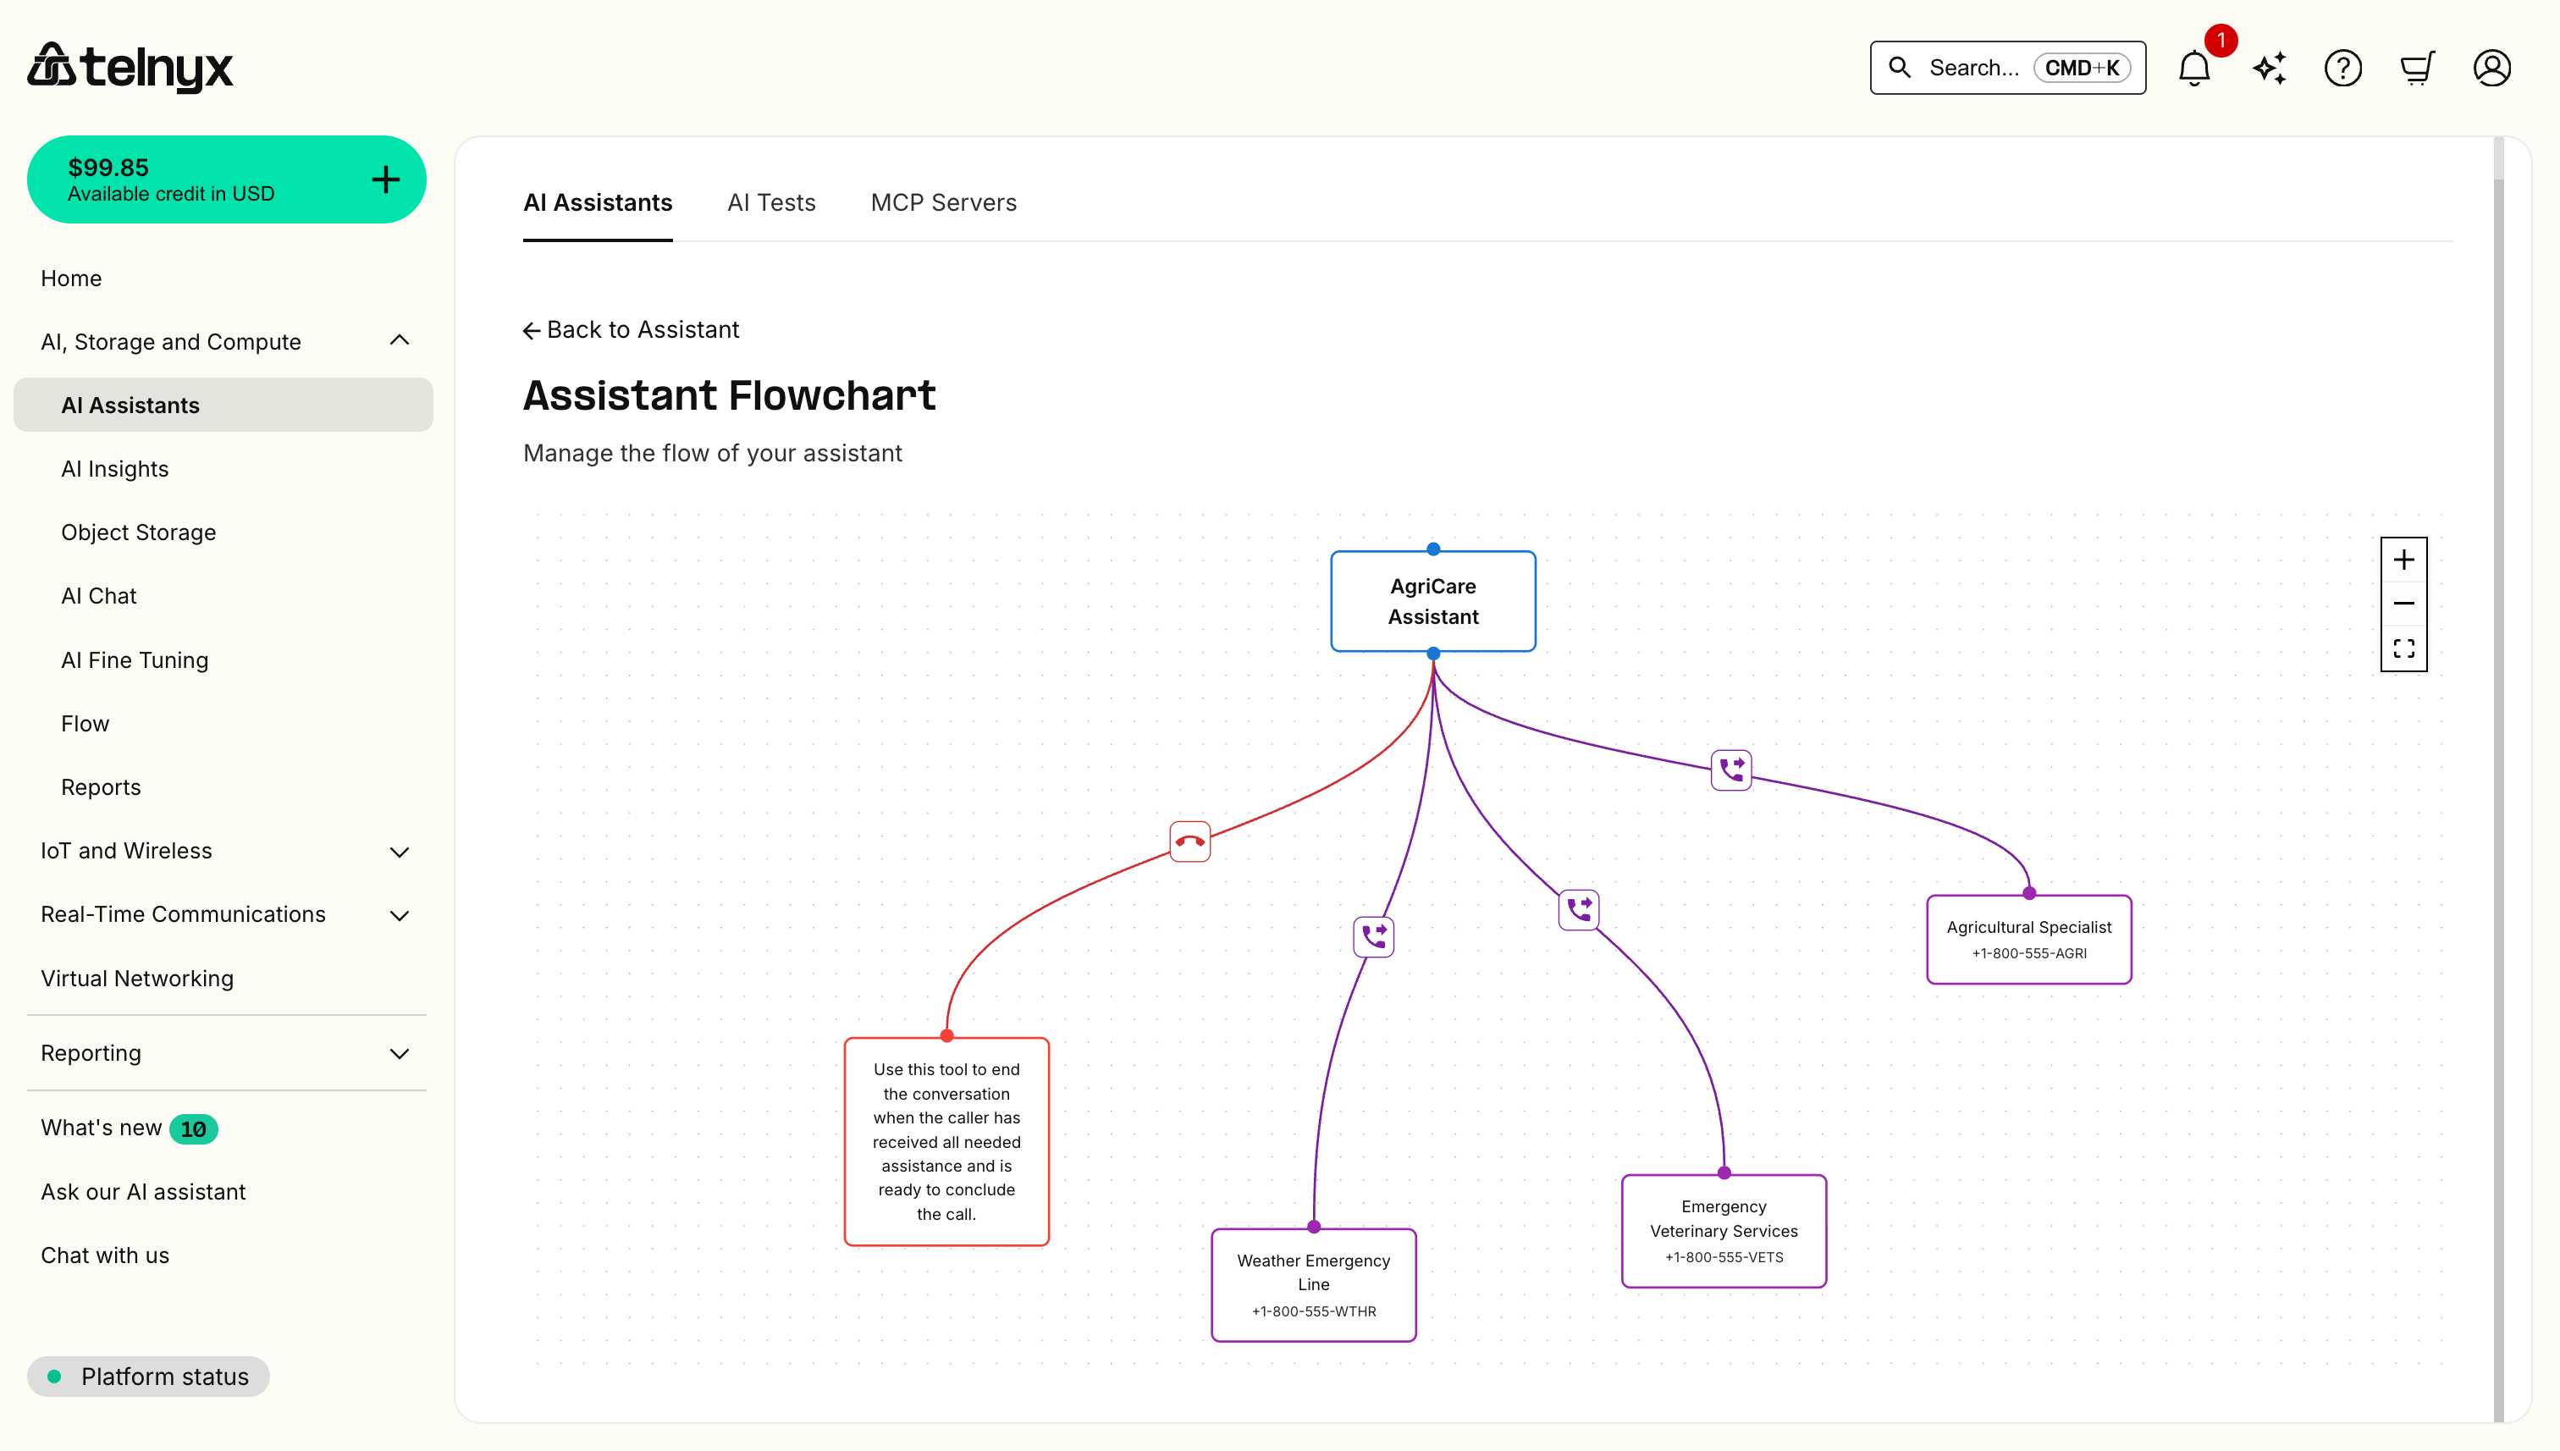Viewport: 2560px width, 1451px height.
Task: Switch to the AI Tests tab
Action: pyautogui.click(x=771, y=202)
